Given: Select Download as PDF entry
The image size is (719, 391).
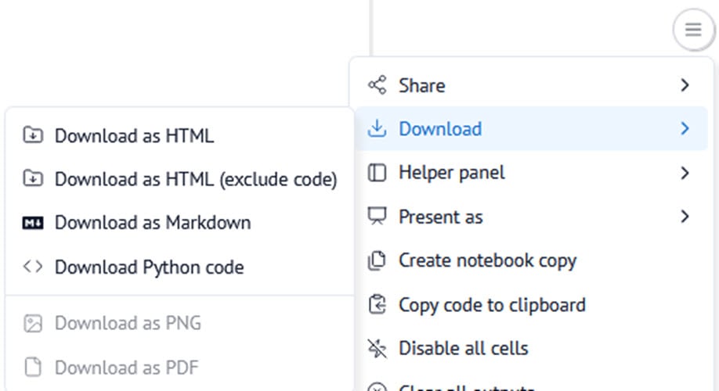Looking at the screenshot, I should tap(126, 367).
